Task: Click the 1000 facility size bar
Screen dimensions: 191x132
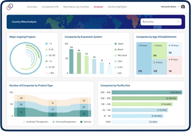Action: pos(135,122)
